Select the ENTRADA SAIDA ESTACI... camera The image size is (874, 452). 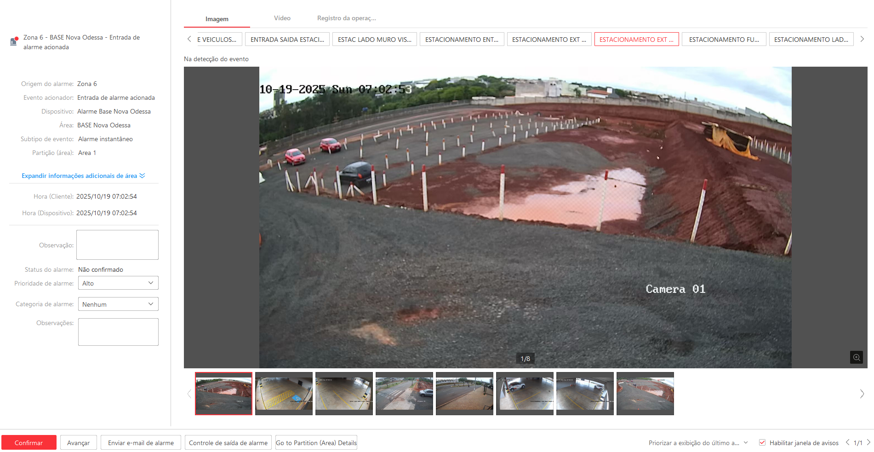point(287,40)
